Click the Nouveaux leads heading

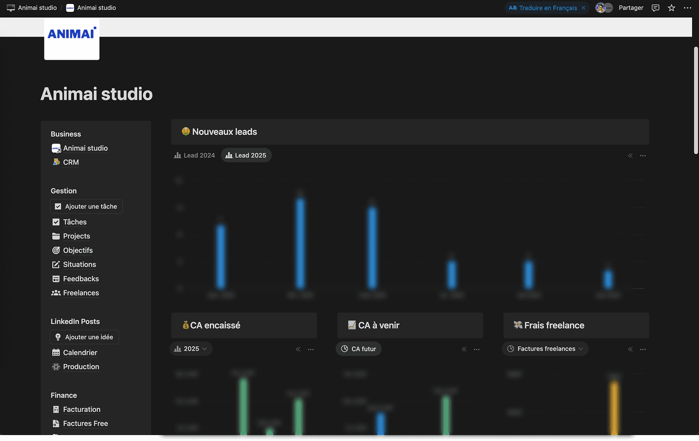pos(225,132)
